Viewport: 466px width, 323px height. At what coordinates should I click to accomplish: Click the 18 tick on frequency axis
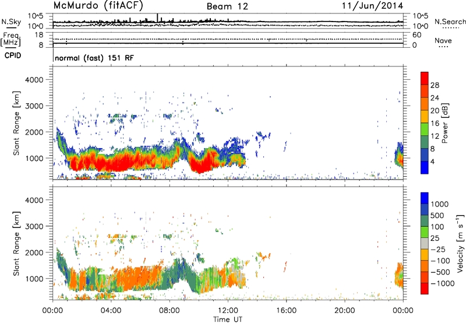pyautogui.click(x=39, y=35)
